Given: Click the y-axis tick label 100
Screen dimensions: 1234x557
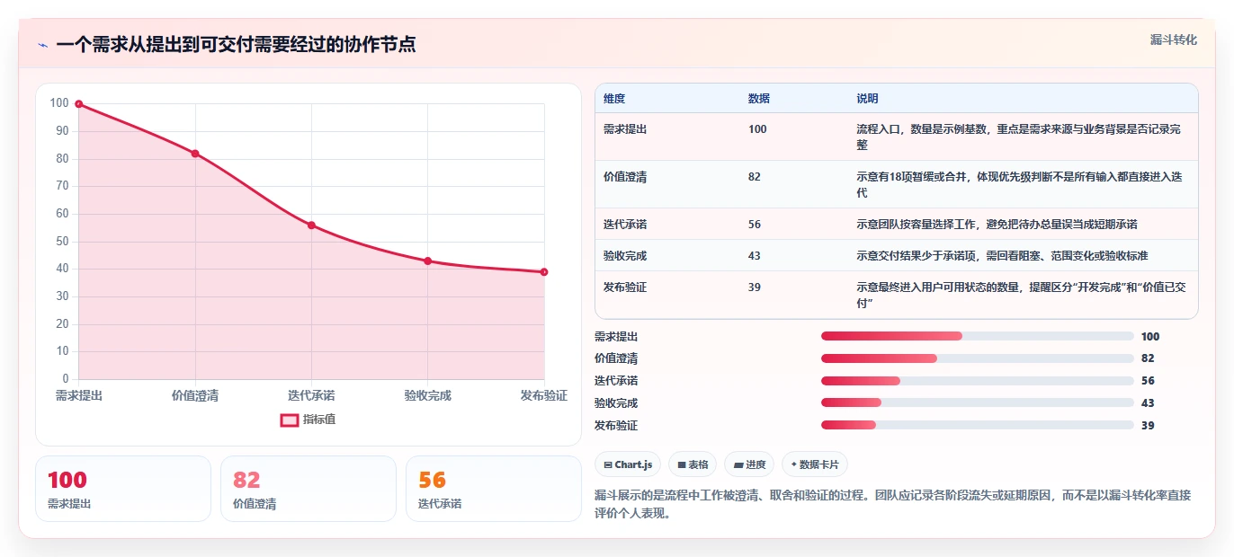Looking at the screenshot, I should pos(59,103).
